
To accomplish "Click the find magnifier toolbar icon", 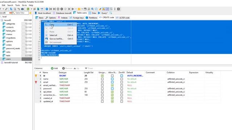I will point(92,9).
